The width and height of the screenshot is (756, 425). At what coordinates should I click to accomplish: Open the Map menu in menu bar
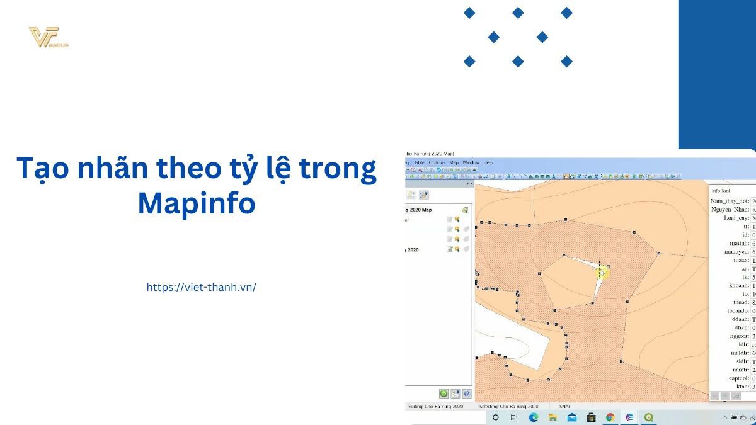click(454, 162)
